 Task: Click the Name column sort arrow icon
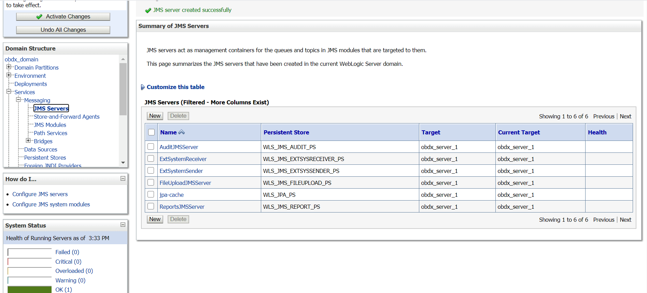(x=181, y=132)
